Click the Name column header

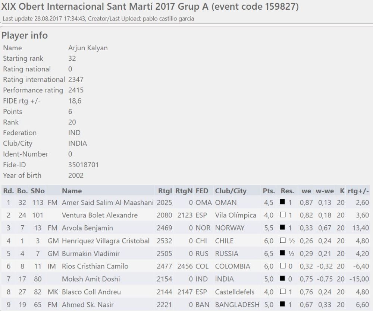pyautogui.click(x=72, y=191)
